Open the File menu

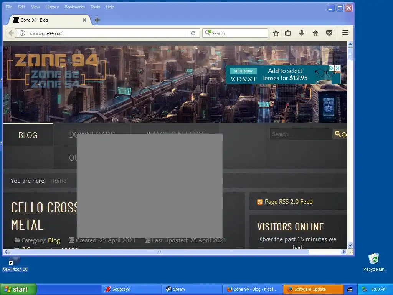tap(9, 7)
